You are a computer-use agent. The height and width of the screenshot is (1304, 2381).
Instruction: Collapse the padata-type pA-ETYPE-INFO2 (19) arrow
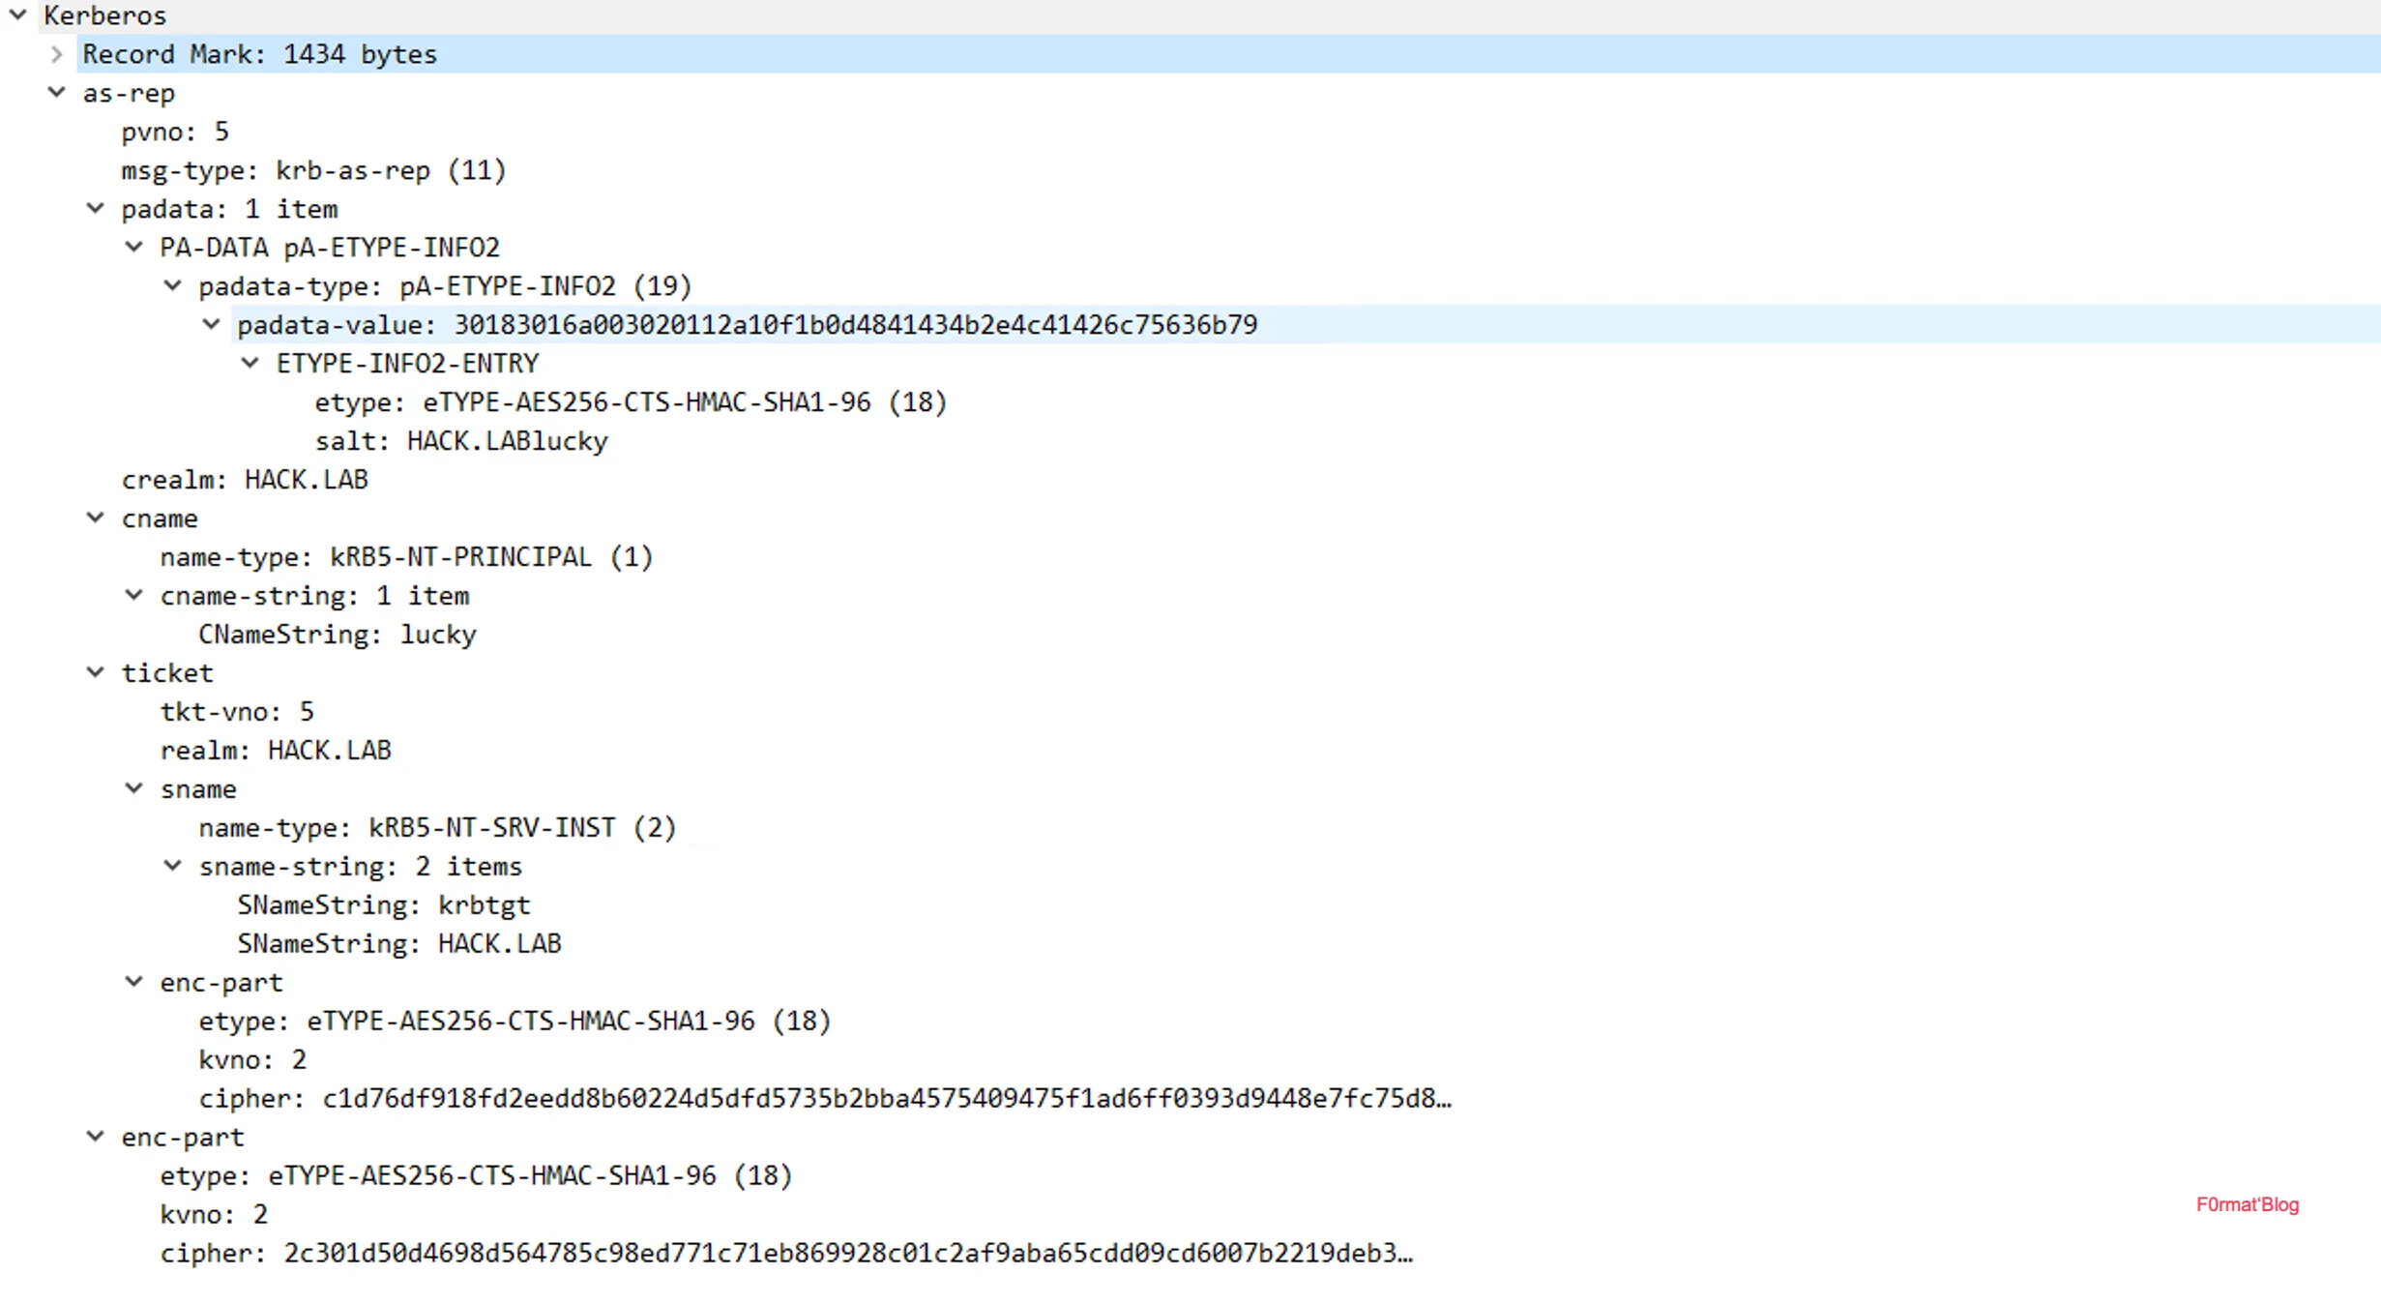pos(173,285)
